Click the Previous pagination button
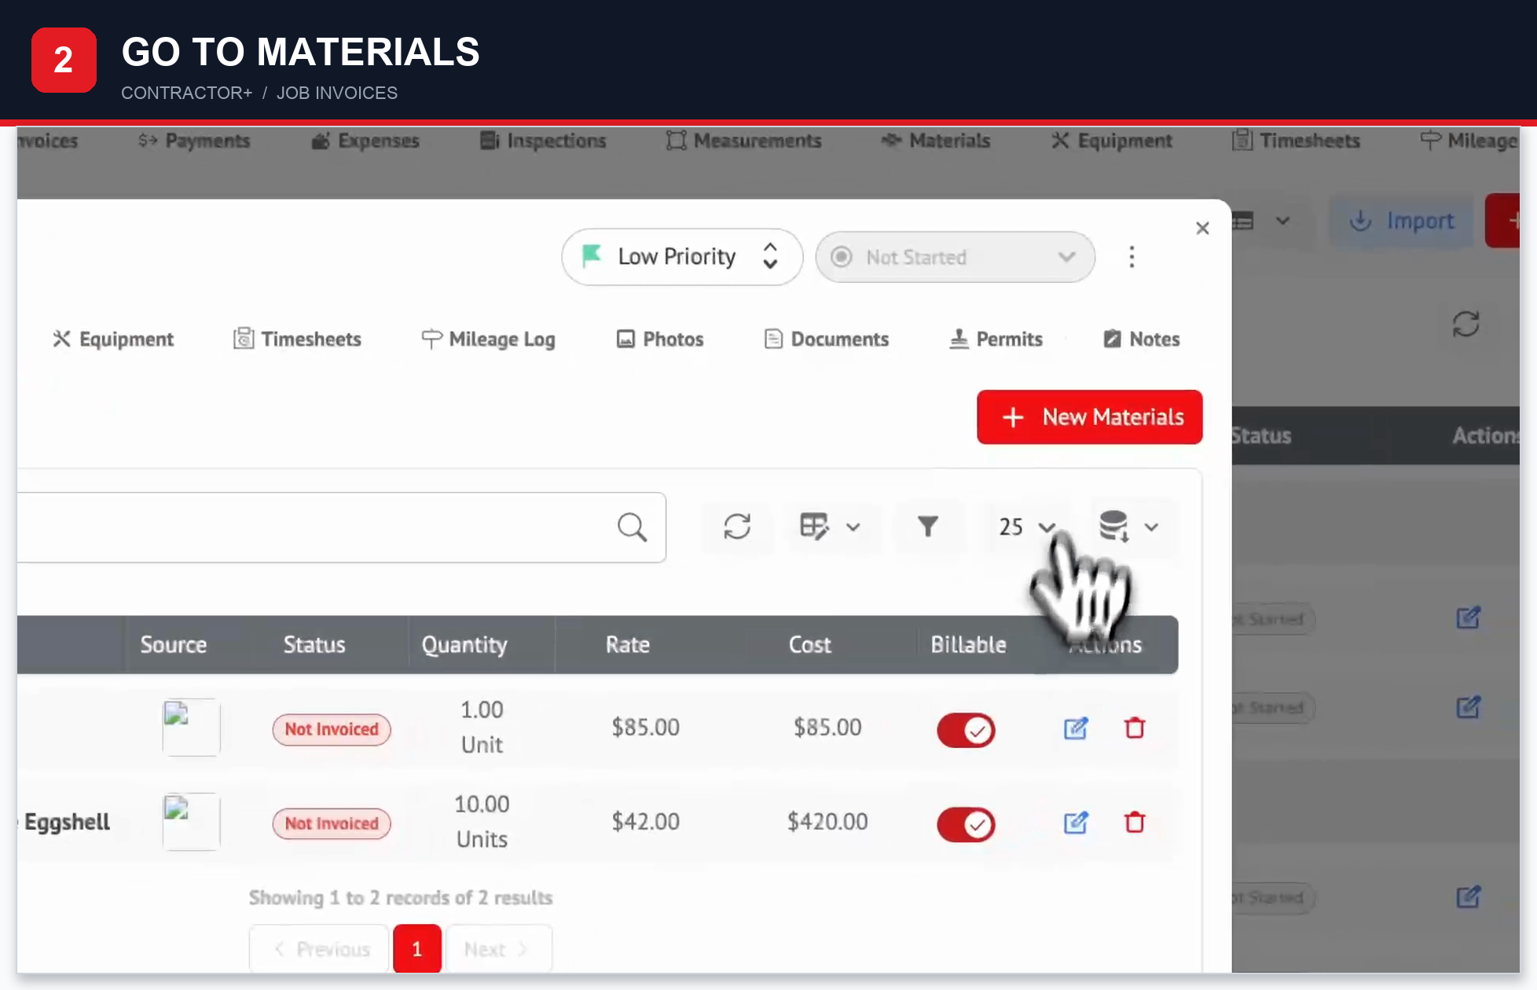Viewport: 1537px width, 990px height. click(320, 949)
